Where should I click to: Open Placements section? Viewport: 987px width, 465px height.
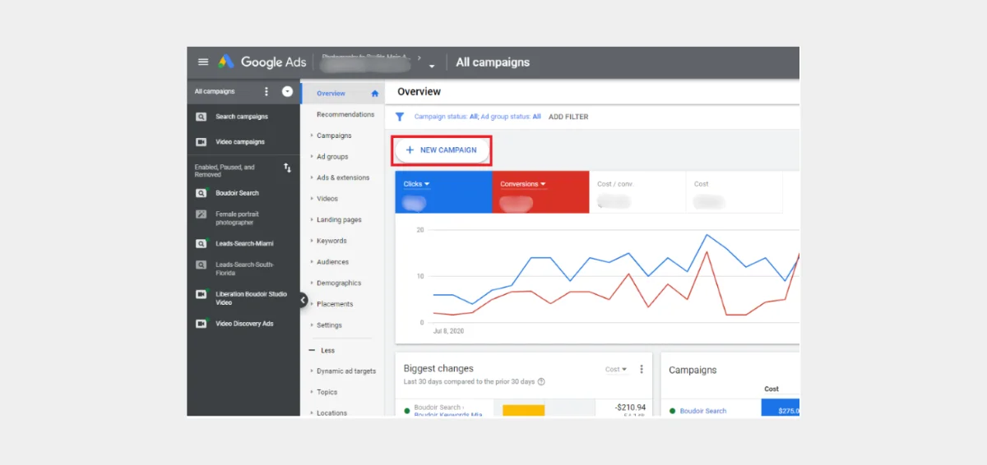click(x=335, y=304)
